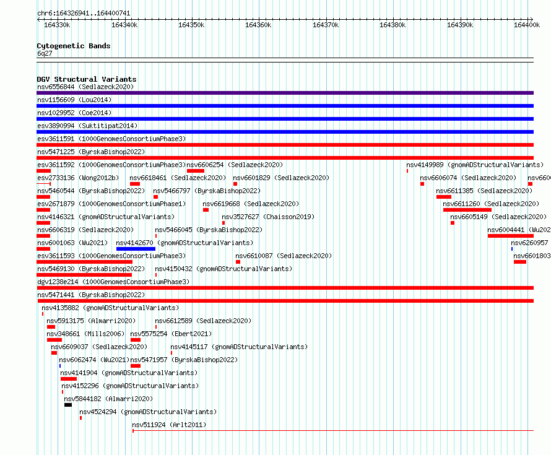Click the DGV Structural Variants track title
551x455 pixels.
click(x=87, y=79)
